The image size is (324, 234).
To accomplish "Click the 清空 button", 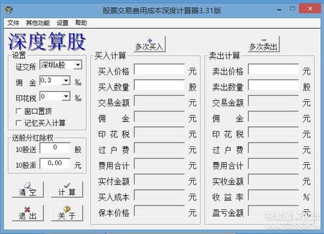I will coord(28,189).
